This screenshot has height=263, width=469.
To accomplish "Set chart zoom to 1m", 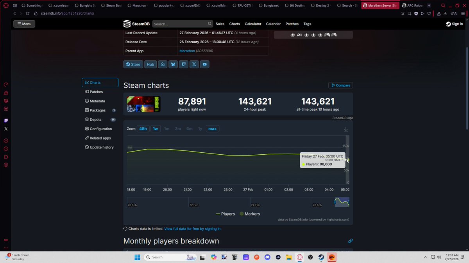I will click(x=166, y=129).
